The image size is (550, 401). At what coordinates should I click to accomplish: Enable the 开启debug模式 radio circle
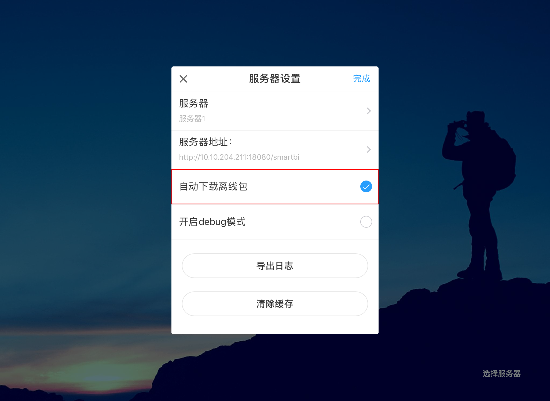pos(366,222)
